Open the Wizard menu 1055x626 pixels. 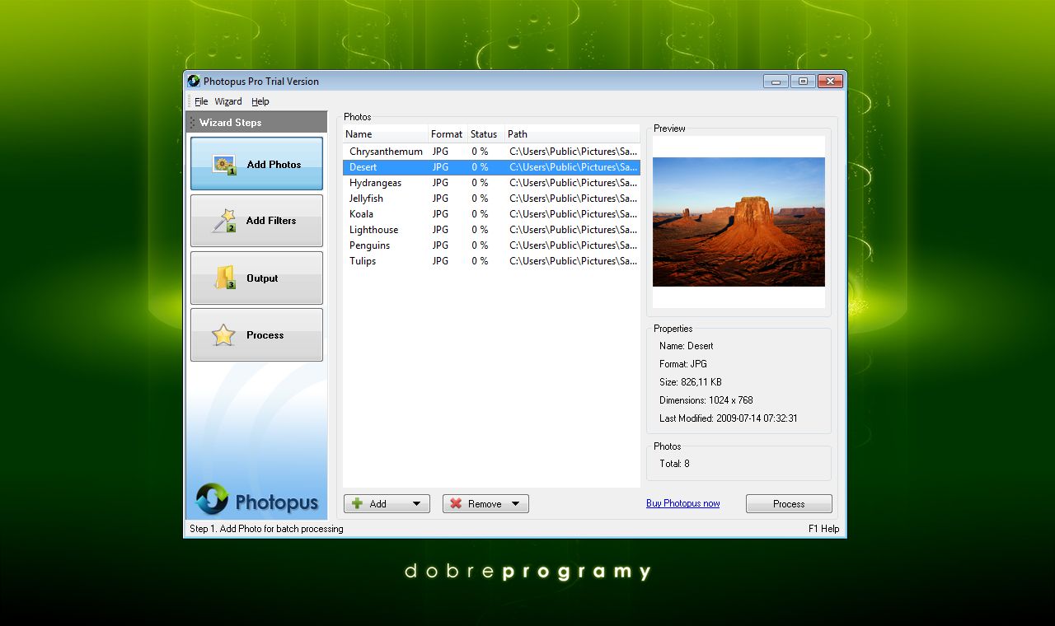coord(227,100)
